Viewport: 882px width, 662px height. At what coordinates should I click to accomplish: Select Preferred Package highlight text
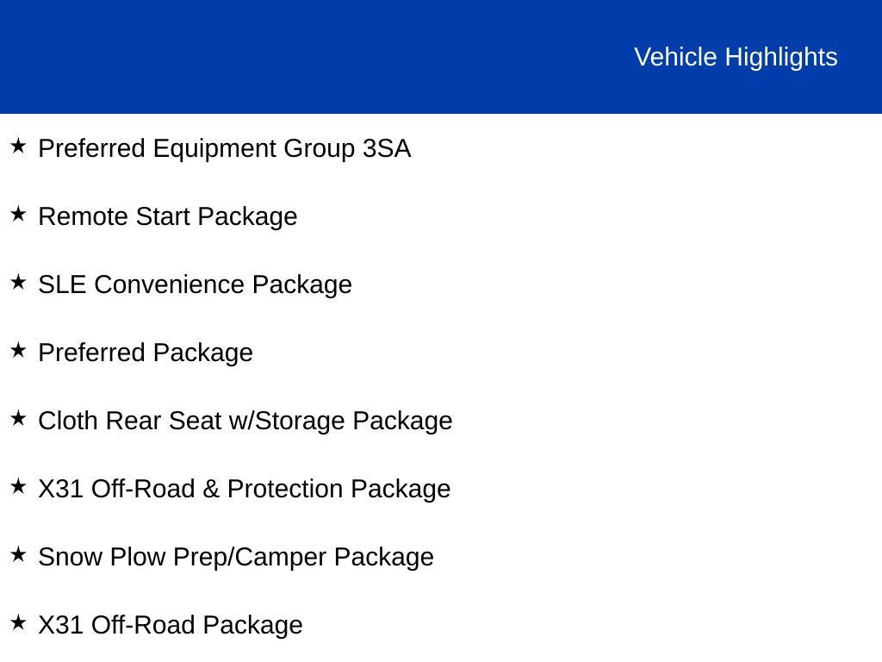146,353
